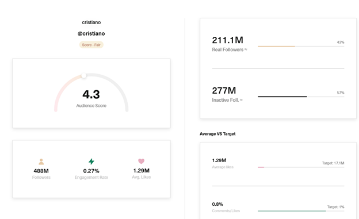This screenshot has width=359, height=219.
Task: Click the Followers label
Action: coord(41,178)
